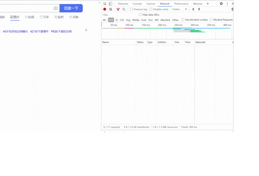Sort requests by Status column
The height and width of the screenshot is (176, 259).
click(141, 42)
